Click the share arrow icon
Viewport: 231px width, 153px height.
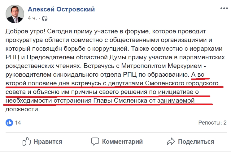coord(171,142)
